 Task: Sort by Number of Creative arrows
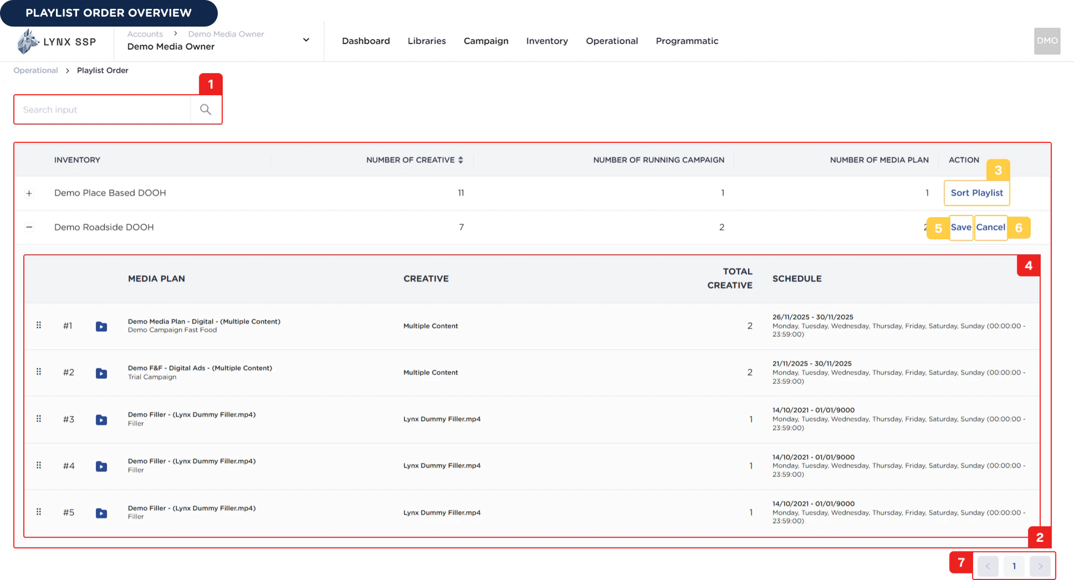[461, 160]
